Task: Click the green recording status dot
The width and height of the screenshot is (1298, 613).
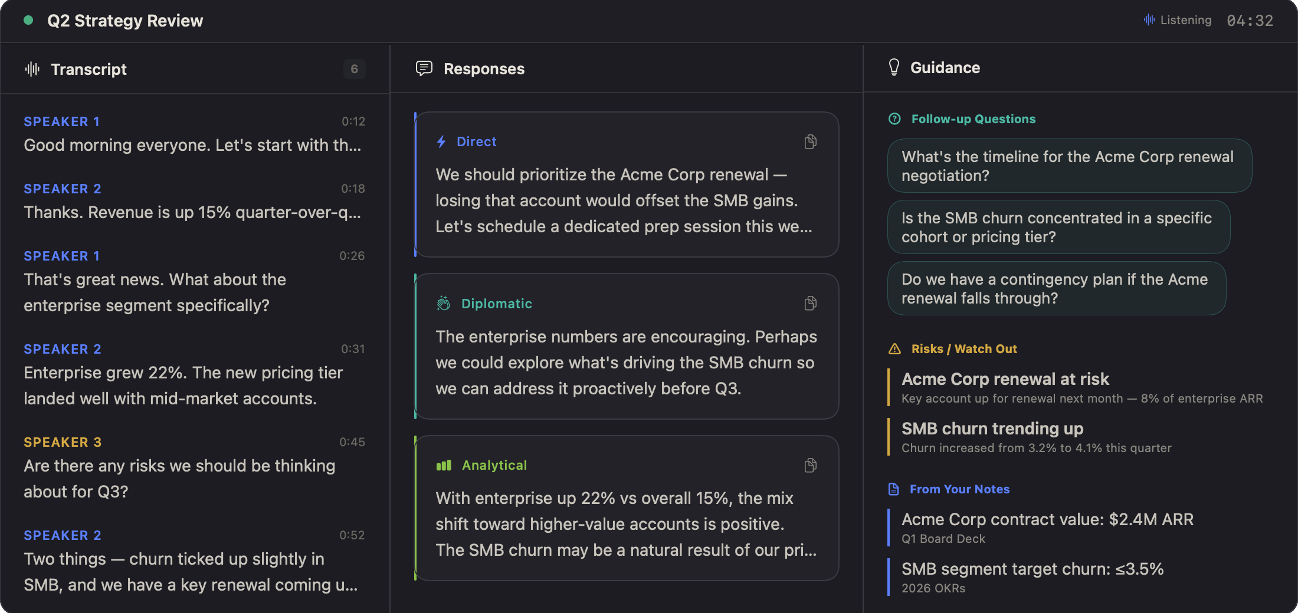Action: tap(28, 20)
